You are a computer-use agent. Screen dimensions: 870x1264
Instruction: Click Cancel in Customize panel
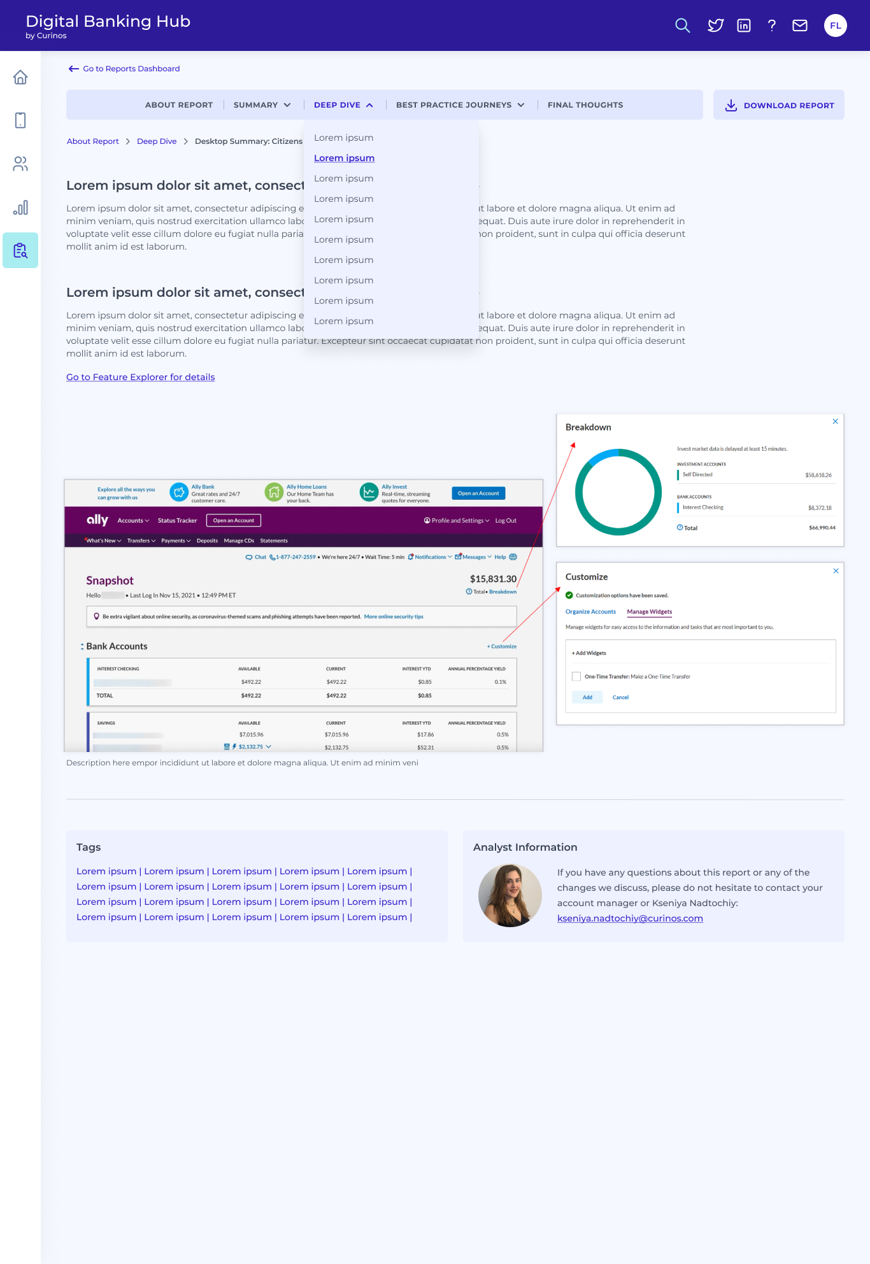click(620, 697)
